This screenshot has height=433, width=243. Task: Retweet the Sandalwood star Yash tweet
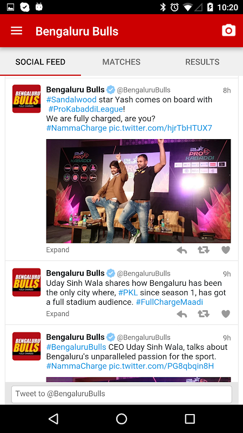[204, 250]
